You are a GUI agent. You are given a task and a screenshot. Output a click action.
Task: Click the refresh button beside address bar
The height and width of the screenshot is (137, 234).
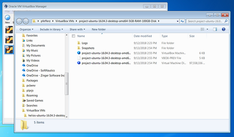[182, 21]
